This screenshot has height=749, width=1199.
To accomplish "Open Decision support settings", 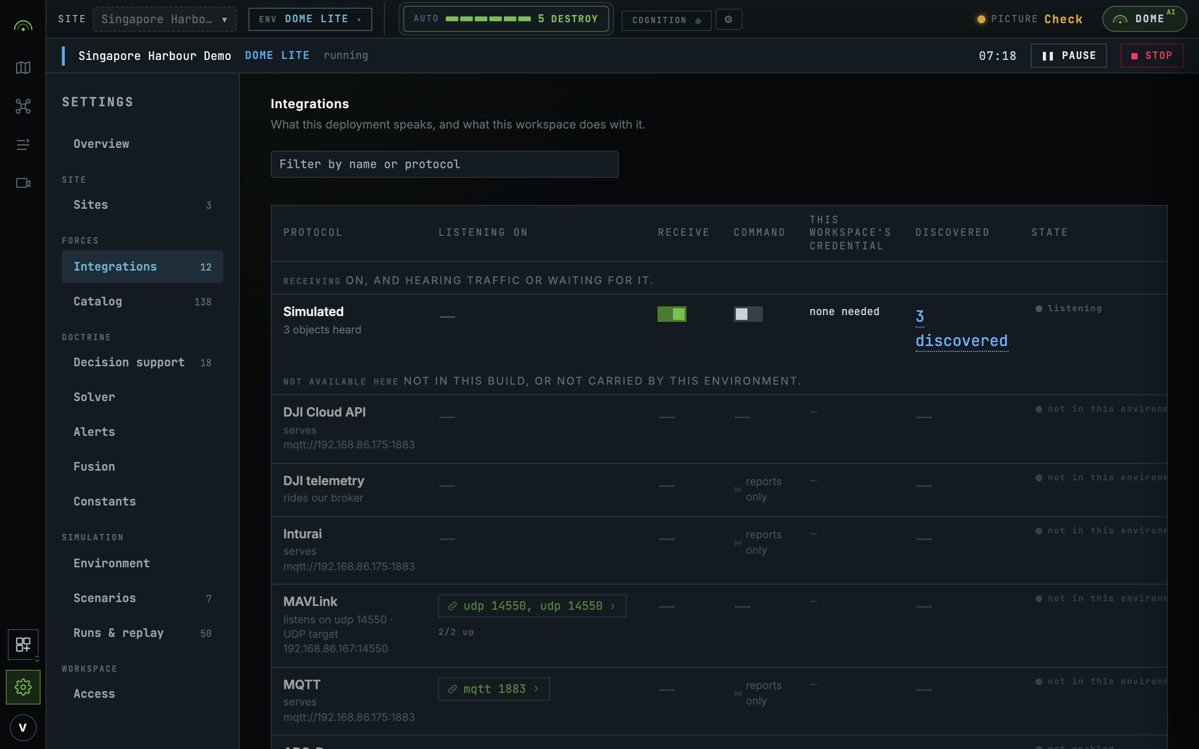I will coord(142,362).
